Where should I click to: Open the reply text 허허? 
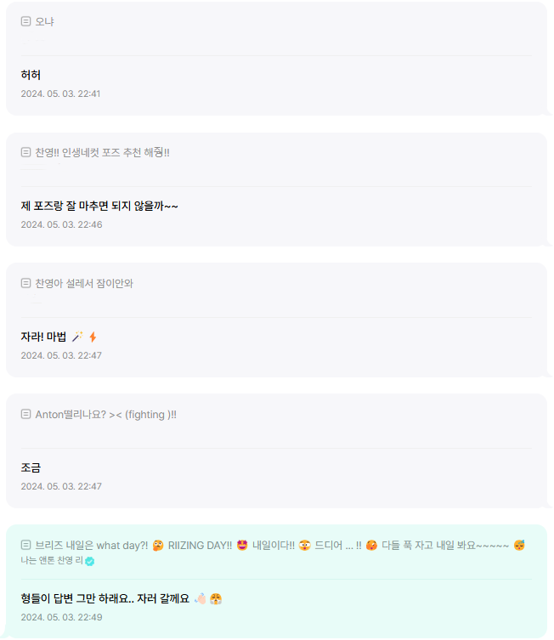[31, 75]
